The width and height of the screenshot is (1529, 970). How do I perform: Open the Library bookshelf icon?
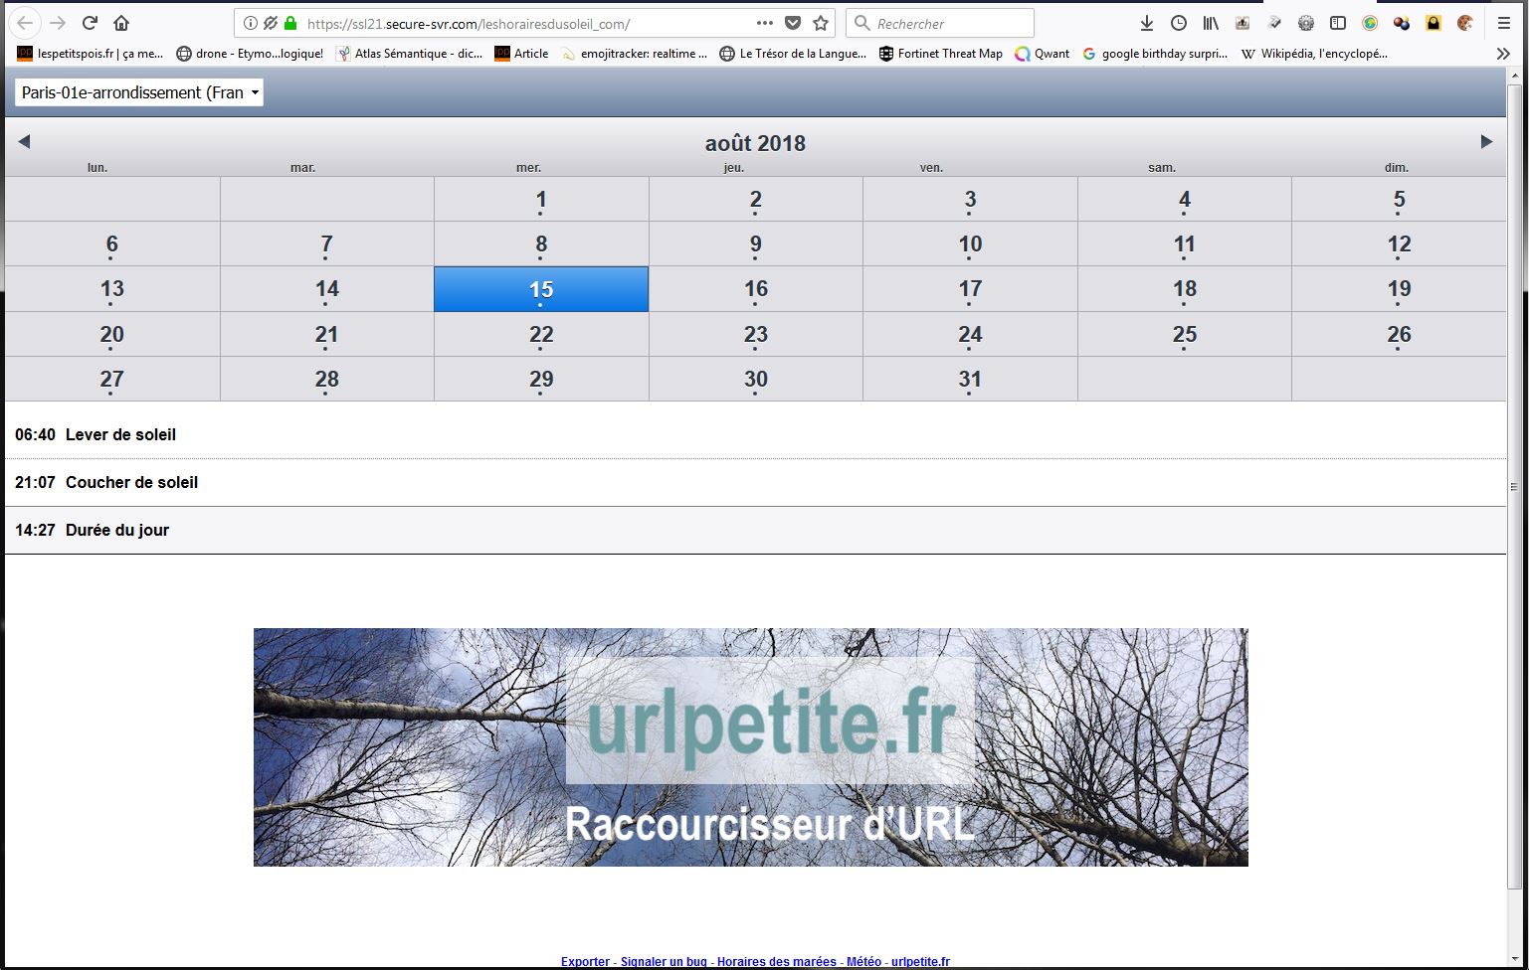1210,23
